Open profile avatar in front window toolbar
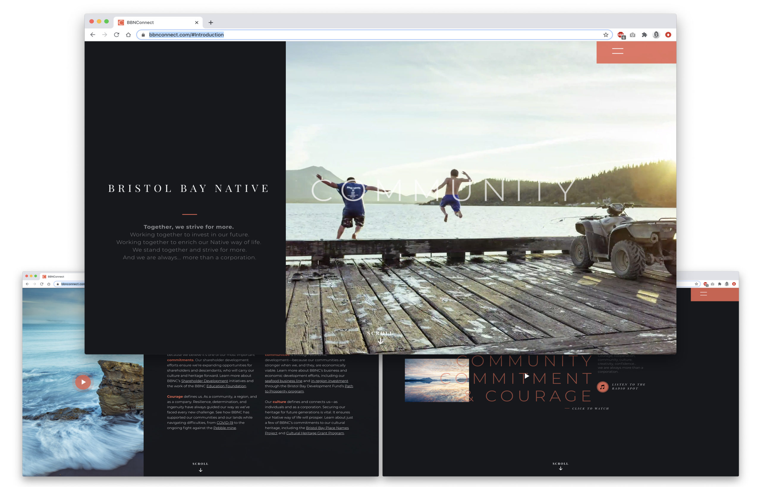This screenshot has height=487, width=761. [656, 35]
